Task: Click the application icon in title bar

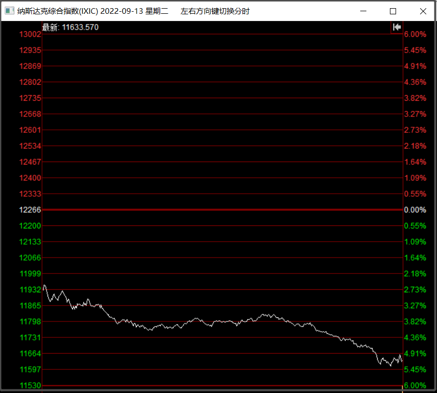Action: [x=9, y=11]
